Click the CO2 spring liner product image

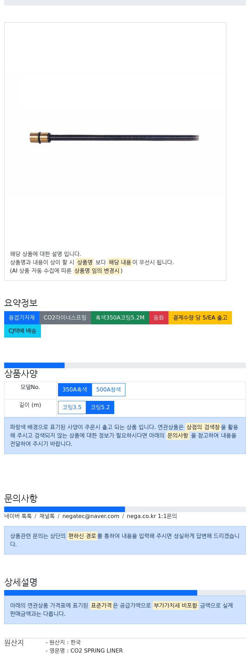pyautogui.click(x=115, y=138)
